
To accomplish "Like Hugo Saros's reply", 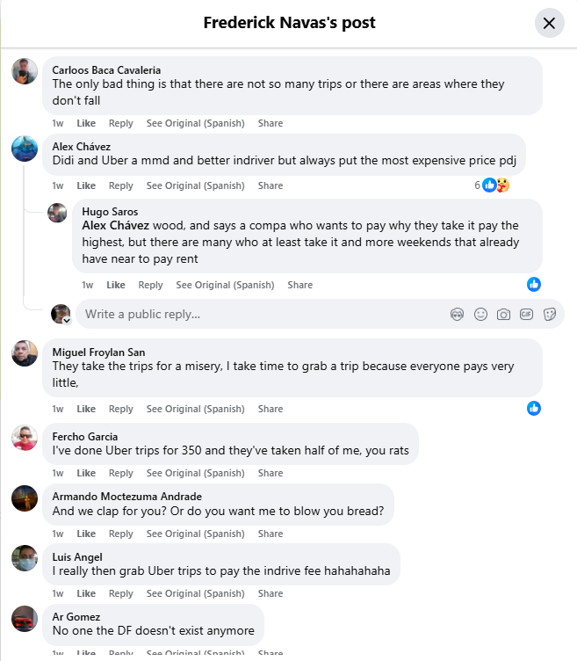I will coord(115,285).
